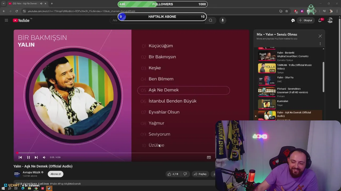This screenshot has height=191, width=341.
Task: Expand the Chrome tab search dropdown arrow
Action: tap(3, 4)
